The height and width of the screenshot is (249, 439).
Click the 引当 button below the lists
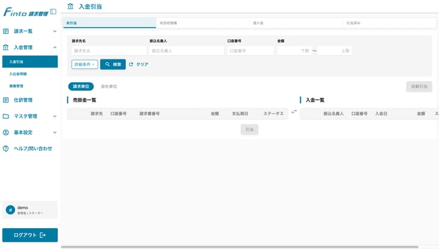[x=250, y=129]
